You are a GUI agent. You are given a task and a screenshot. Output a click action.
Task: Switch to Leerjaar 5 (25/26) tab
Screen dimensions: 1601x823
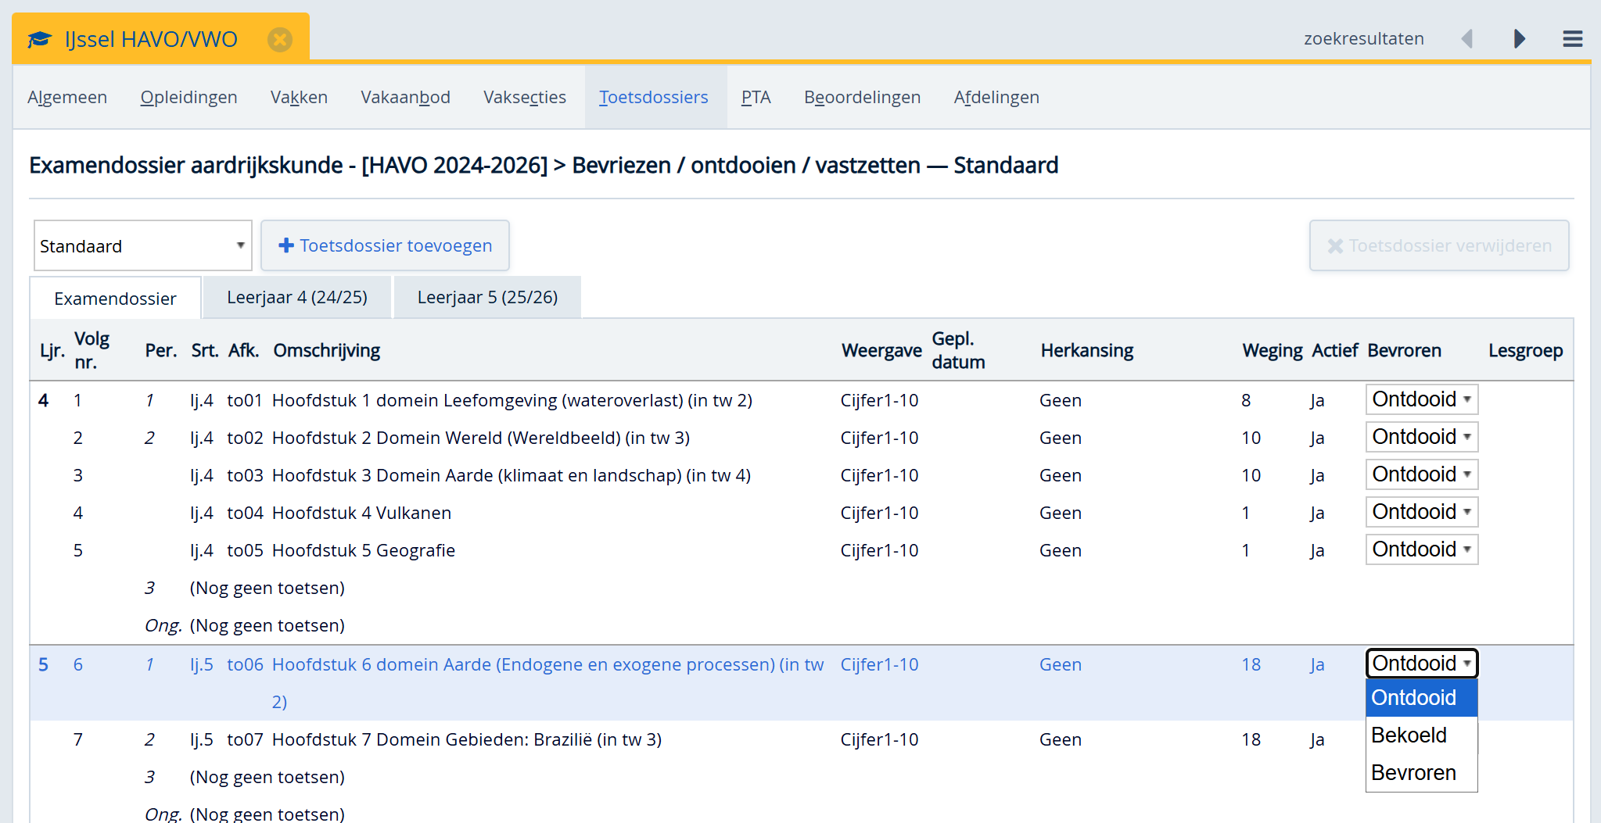tap(487, 298)
